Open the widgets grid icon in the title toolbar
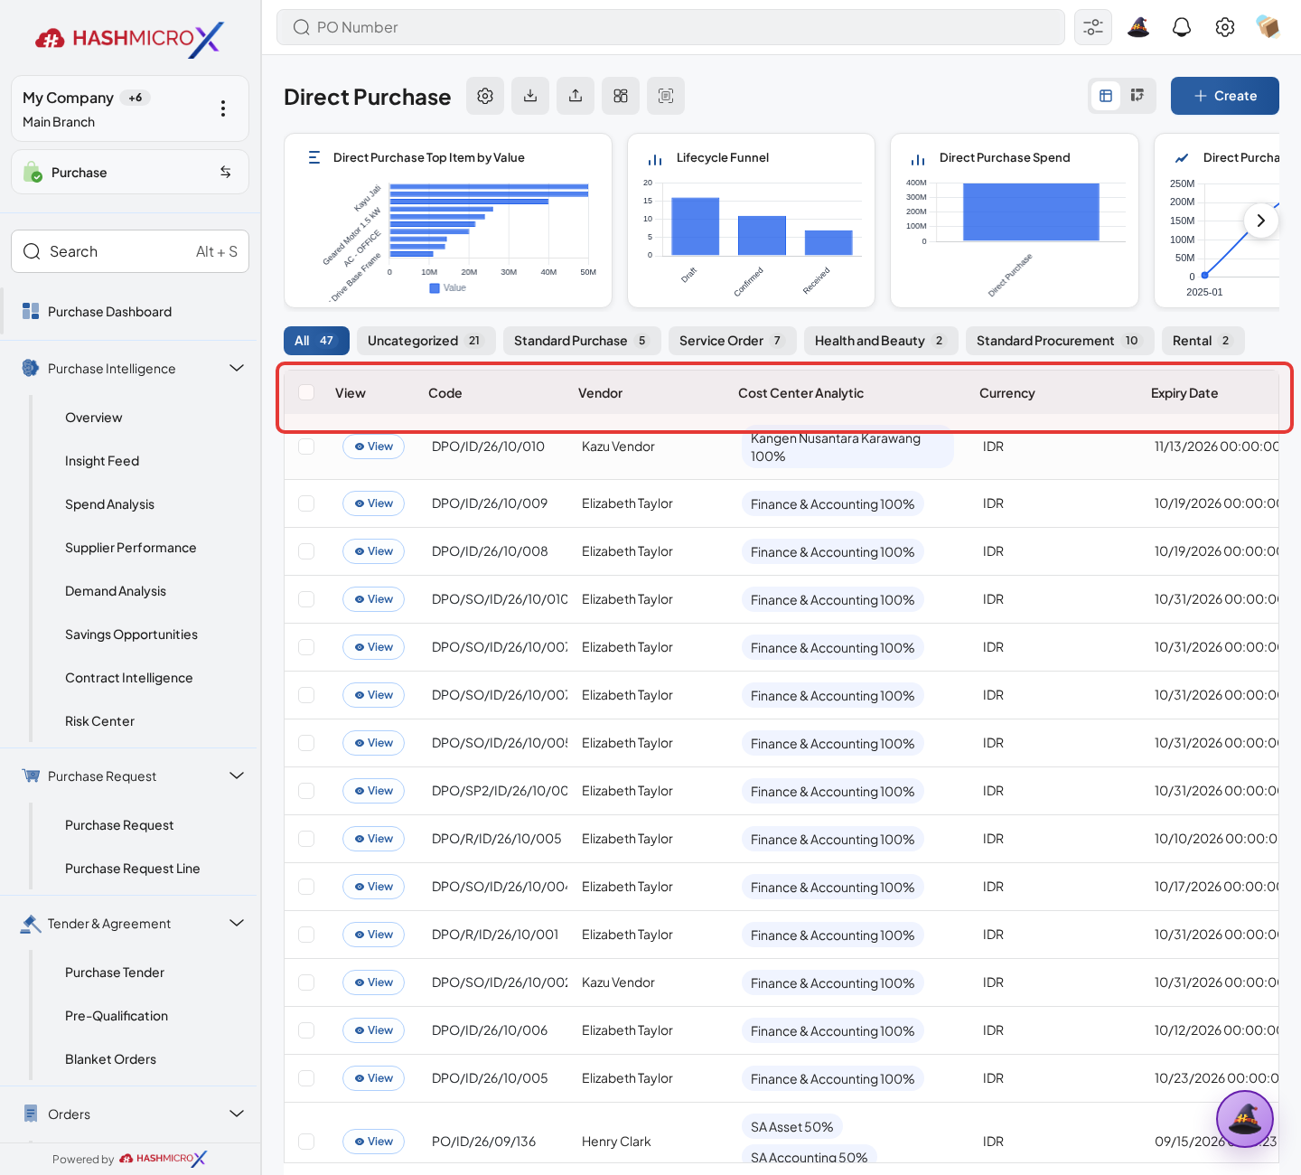Screen dimensions: 1301x1175 621,96
